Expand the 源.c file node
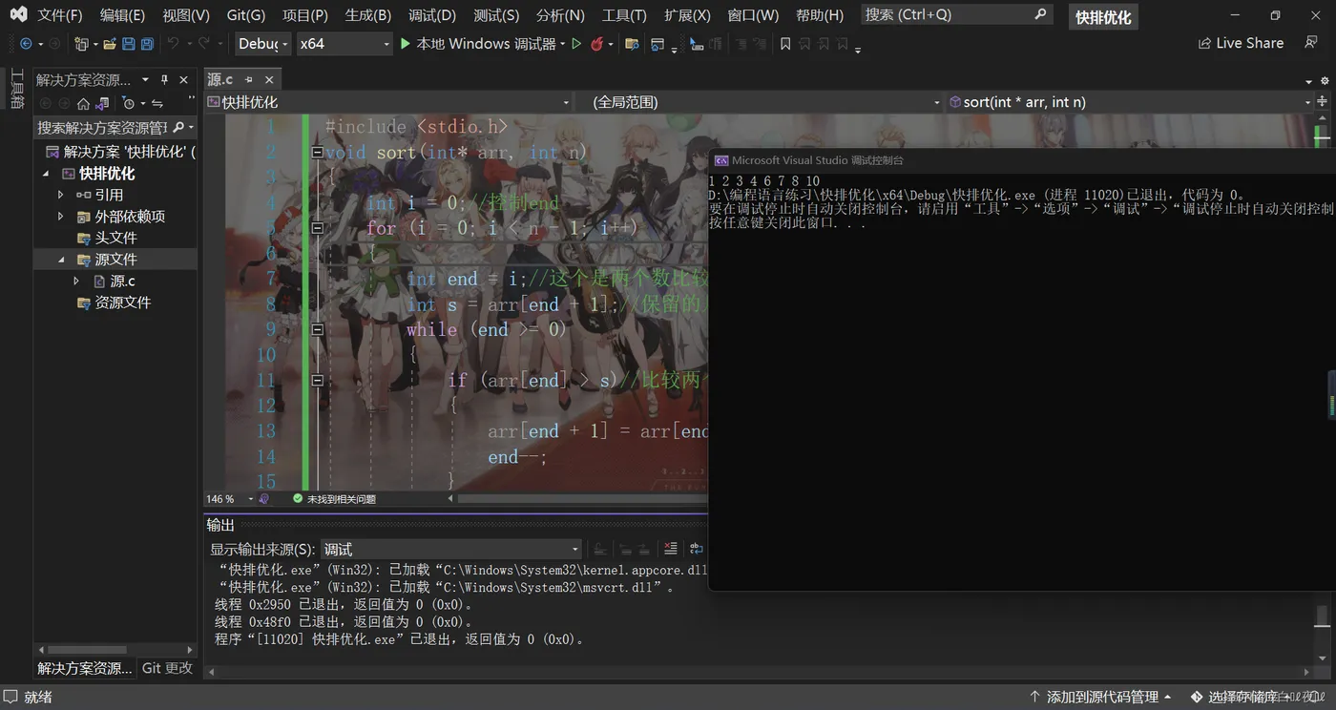Viewport: 1336px width, 710px height. [76, 282]
